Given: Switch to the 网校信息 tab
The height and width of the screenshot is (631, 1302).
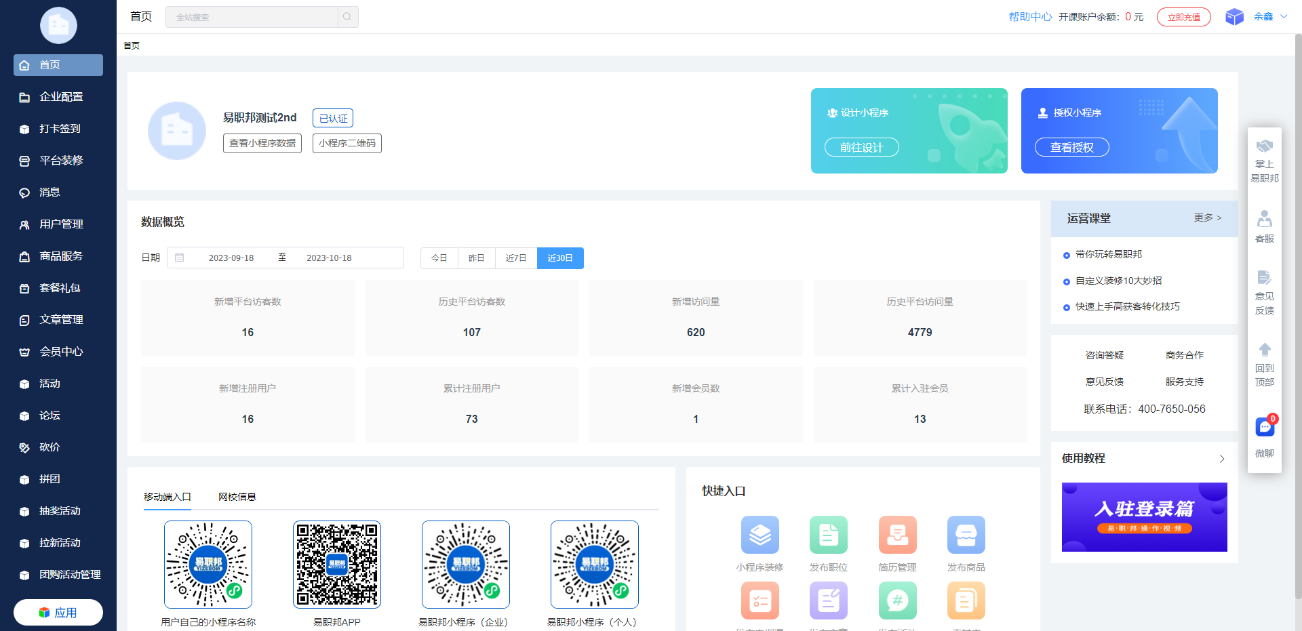Looking at the screenshot, I should click(x=237, y=497).
